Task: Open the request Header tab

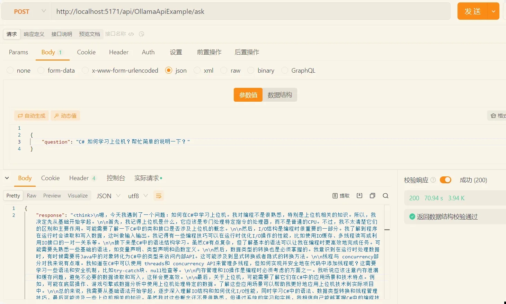Action: coord(119,52)
